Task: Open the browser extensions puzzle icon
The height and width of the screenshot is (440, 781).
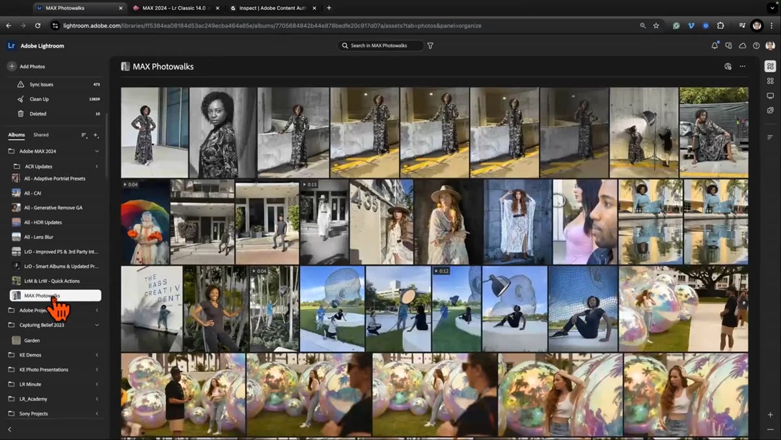Action: point(720,25)
